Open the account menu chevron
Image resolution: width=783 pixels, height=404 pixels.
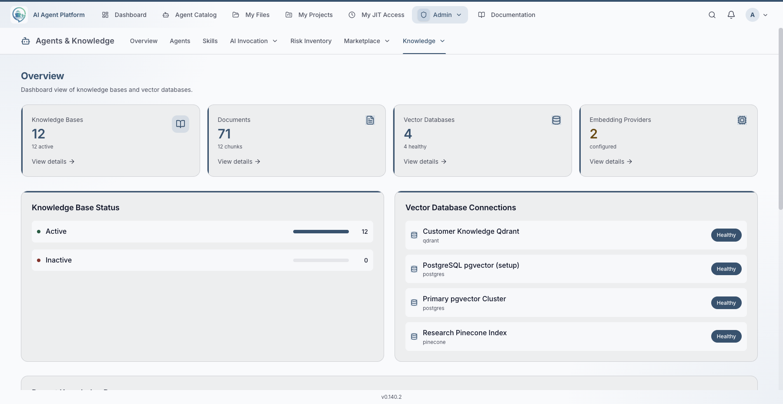tap(765, 15)
